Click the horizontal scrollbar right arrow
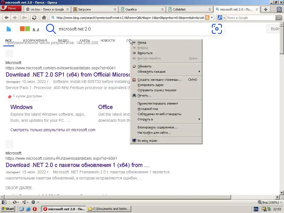The height and width of the screenshot is (213, 284). click(x=277, y=197)
